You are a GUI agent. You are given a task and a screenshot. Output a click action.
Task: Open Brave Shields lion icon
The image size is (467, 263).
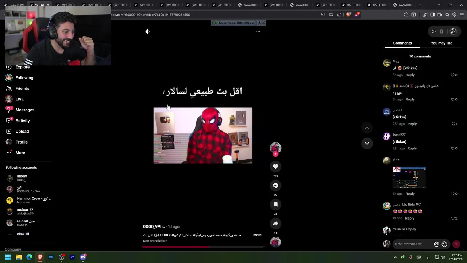pos(348,15)
